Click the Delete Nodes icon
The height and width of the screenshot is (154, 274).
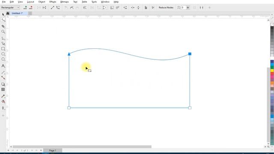click(31, 8)
